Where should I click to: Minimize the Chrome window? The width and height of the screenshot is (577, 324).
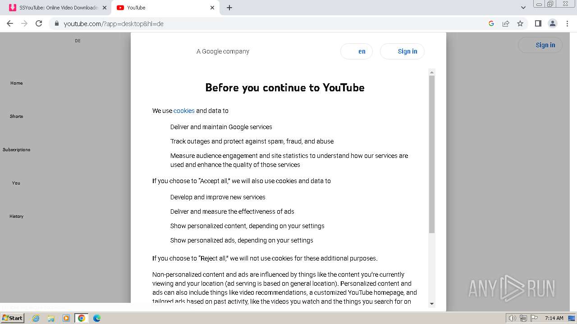tap(539, 4)
